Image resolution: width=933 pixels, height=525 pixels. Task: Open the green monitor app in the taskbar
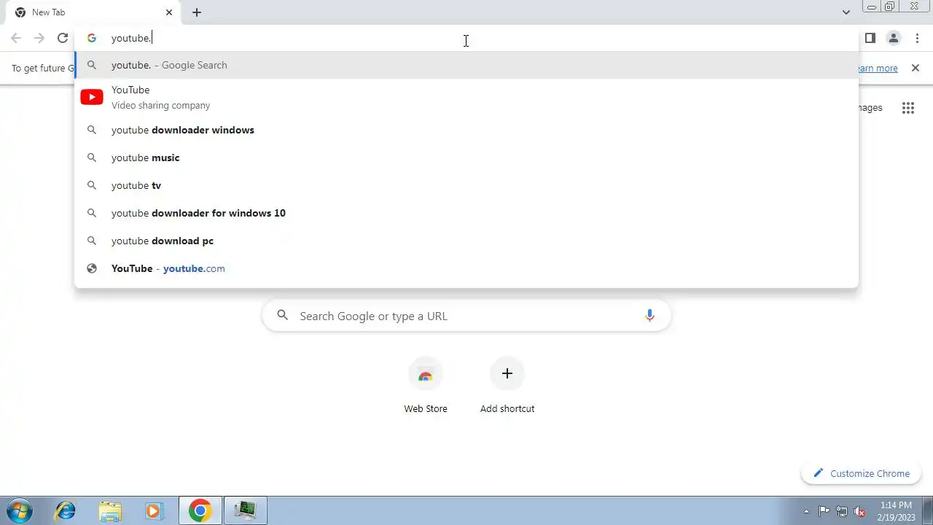(x=246, y=510)
